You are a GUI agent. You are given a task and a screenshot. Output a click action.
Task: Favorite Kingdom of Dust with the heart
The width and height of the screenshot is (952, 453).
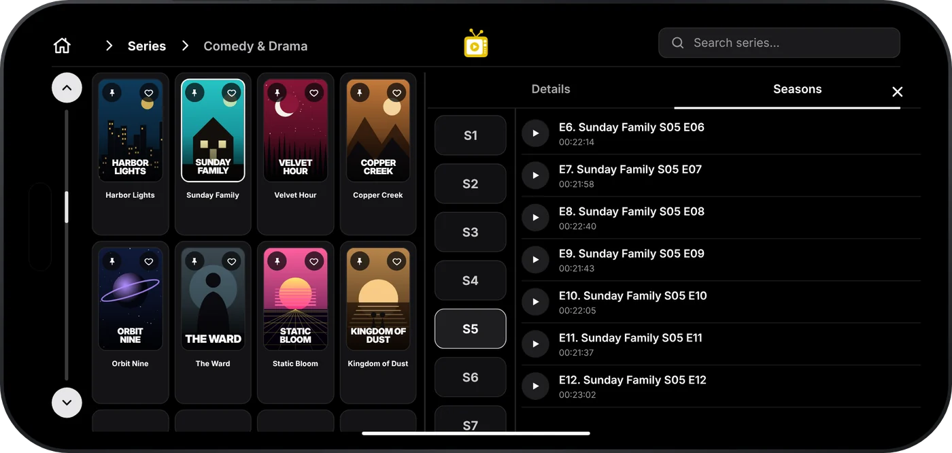[397, 261]
